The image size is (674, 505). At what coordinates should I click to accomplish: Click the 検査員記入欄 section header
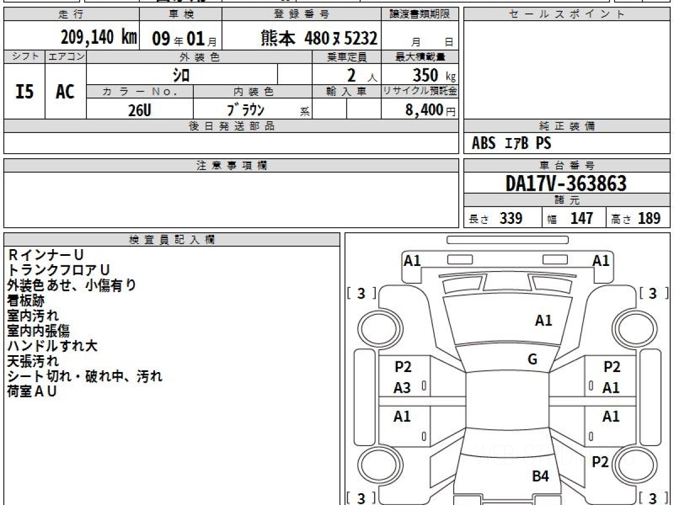(171, 240)
